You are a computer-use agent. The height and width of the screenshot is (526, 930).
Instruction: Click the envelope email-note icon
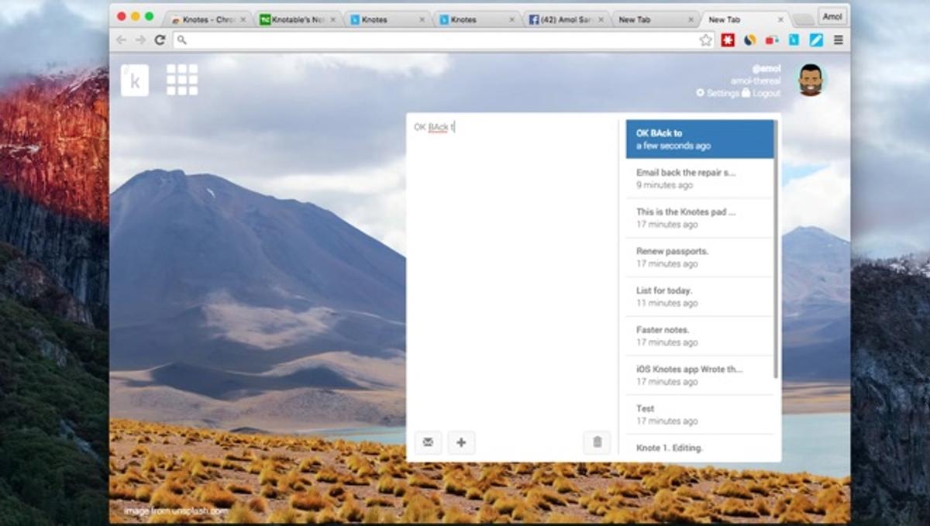[428, 442]
